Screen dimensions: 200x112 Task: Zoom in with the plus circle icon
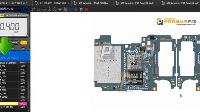coord(49,9)
